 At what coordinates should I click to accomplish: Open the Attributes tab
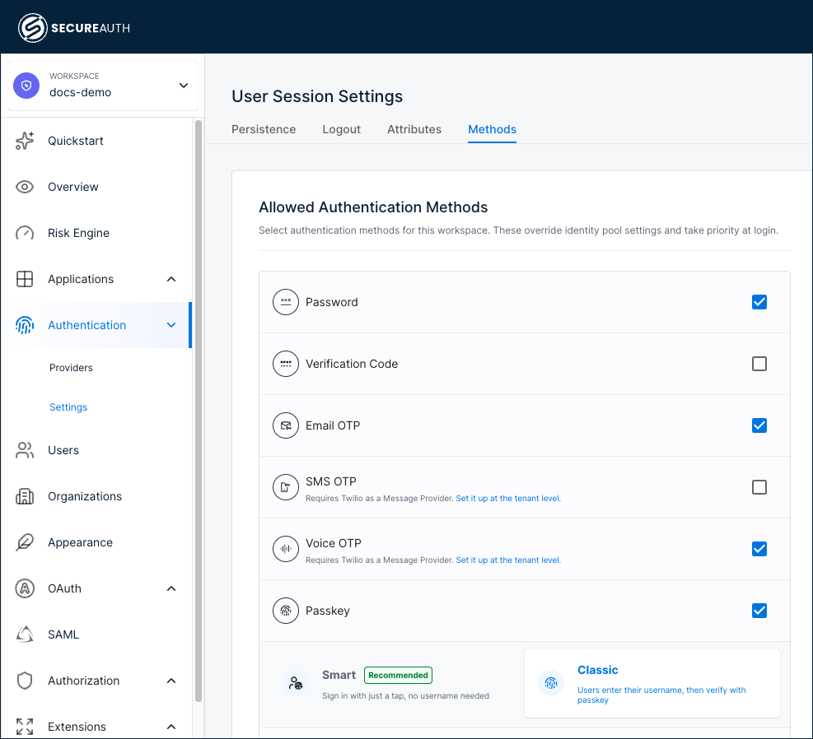click(x=414, y=129)
